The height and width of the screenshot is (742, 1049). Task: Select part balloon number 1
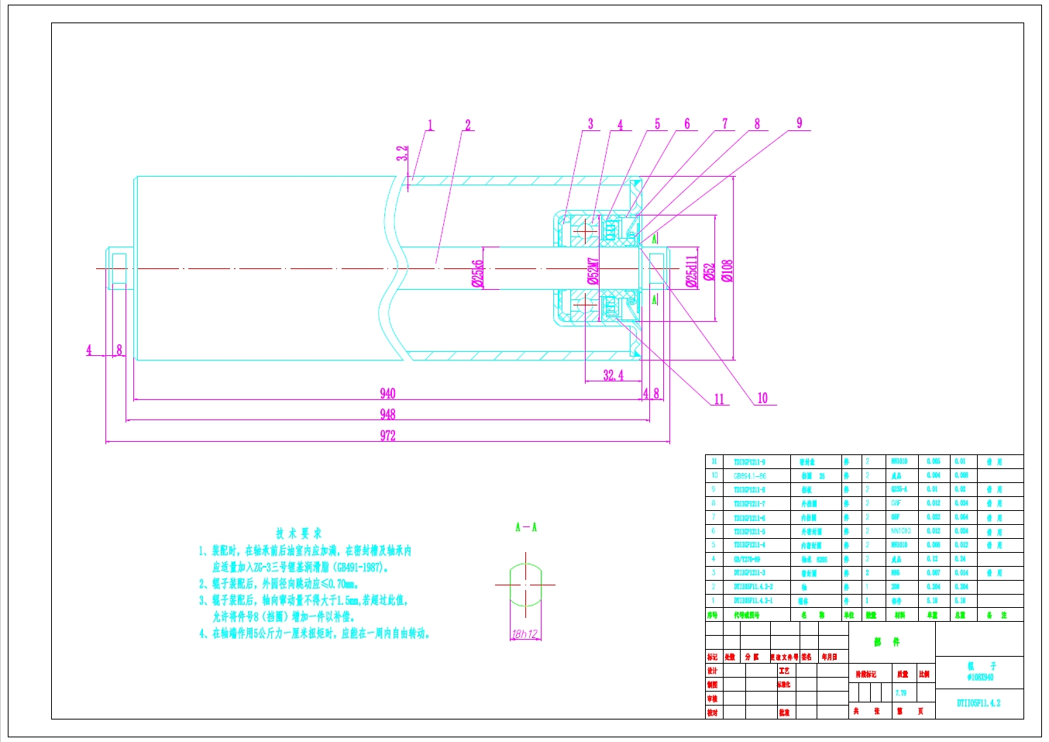point(431,125)
